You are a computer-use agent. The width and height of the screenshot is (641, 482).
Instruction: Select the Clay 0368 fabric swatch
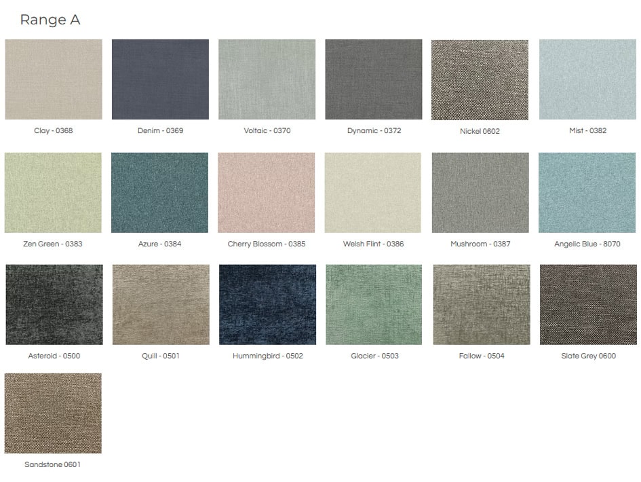pyautogui.click(x=54, y=79)
